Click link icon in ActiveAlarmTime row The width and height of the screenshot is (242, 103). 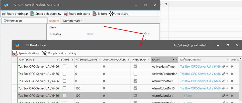click(x=224, y=67)
